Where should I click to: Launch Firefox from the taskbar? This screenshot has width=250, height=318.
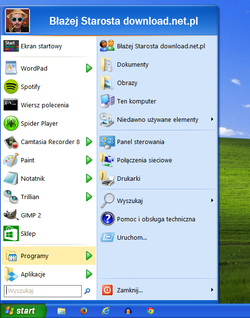84,311
